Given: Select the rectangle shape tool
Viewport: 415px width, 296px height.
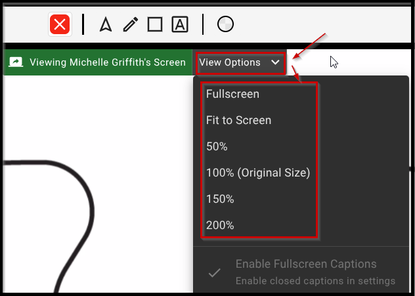Looking at the screenshot, I should click(x=155, y=24).
